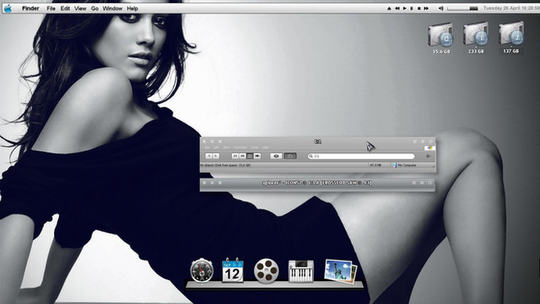Open the Go menu
Image resolution: width=540 pixels, height=304 pixels.
point(94,8)
